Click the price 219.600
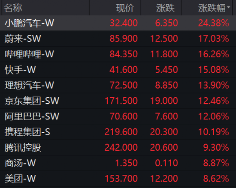Viewport: 236px width, 188px height. pos(121,132)
